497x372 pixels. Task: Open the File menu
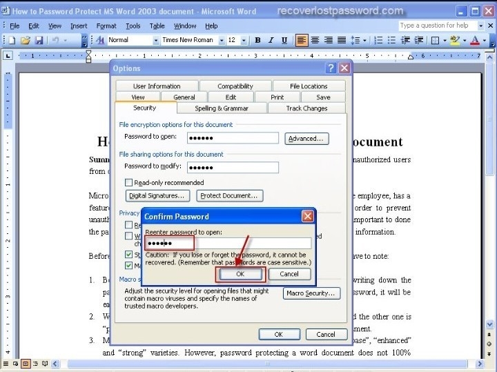(x=14, y=26)
